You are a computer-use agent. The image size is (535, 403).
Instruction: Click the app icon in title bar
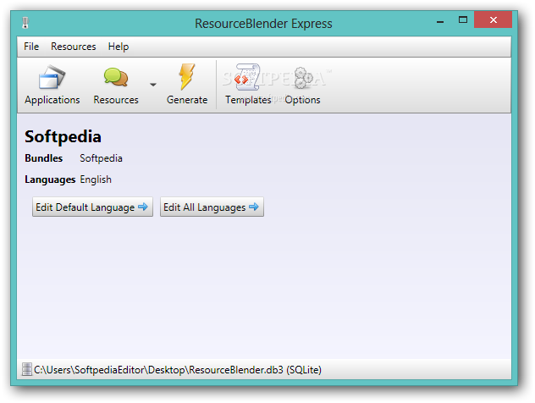[25, 23]
